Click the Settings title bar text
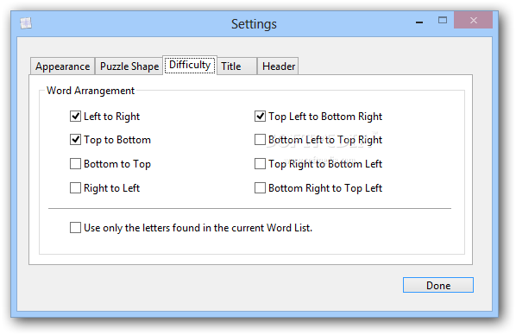Image resolution: width=516 pixels, height=335 pixels. pyautogui.click(x=254, y=24)
